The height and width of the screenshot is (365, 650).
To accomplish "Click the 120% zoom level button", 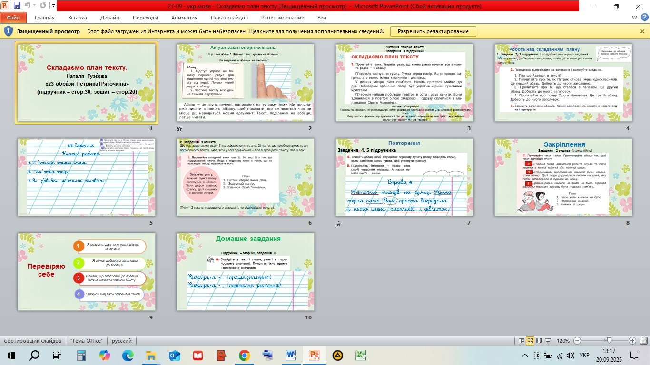I will click(563, 341).
